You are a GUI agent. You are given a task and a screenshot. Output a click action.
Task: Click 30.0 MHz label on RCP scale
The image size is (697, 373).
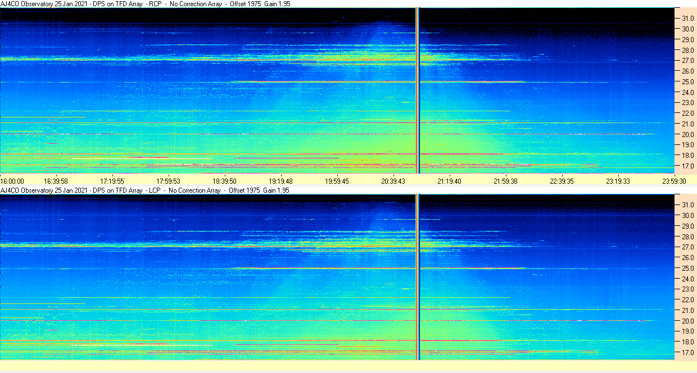tap(688, 29)
